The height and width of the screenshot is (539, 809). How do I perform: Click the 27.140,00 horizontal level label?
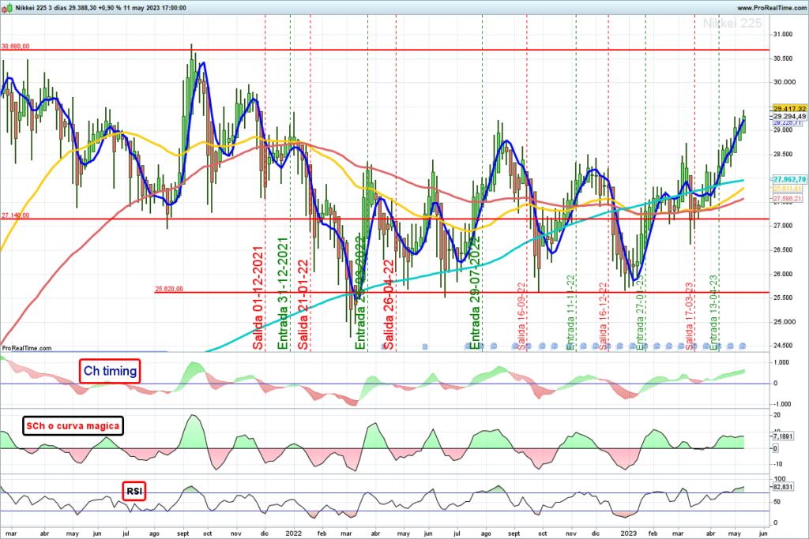[16, 215]
